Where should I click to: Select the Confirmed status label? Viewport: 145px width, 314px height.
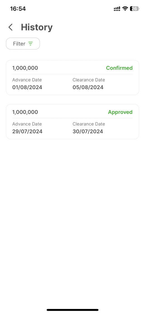coord(119,68)
